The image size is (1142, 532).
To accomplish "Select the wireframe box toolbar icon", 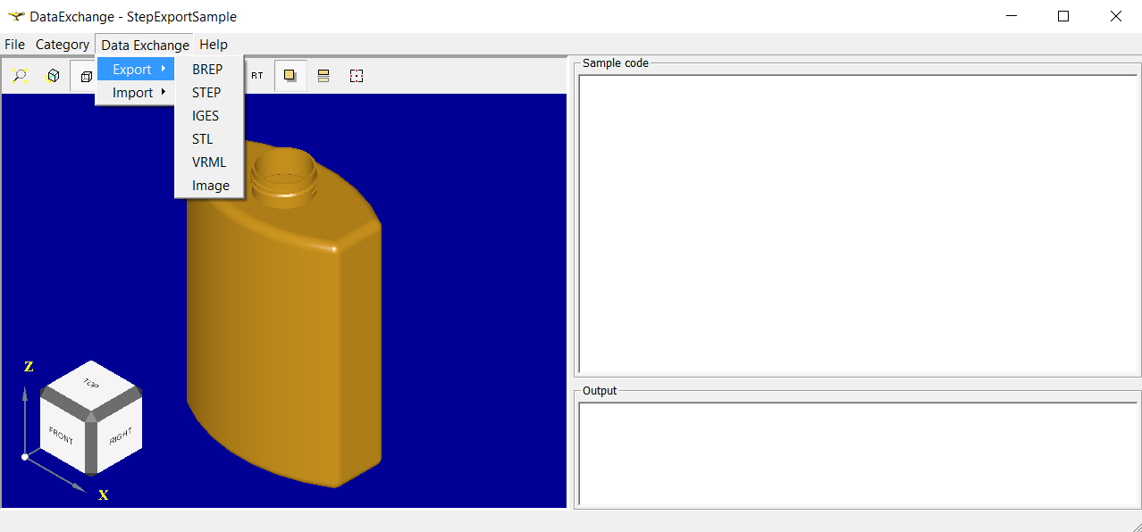I will [86, 77].
